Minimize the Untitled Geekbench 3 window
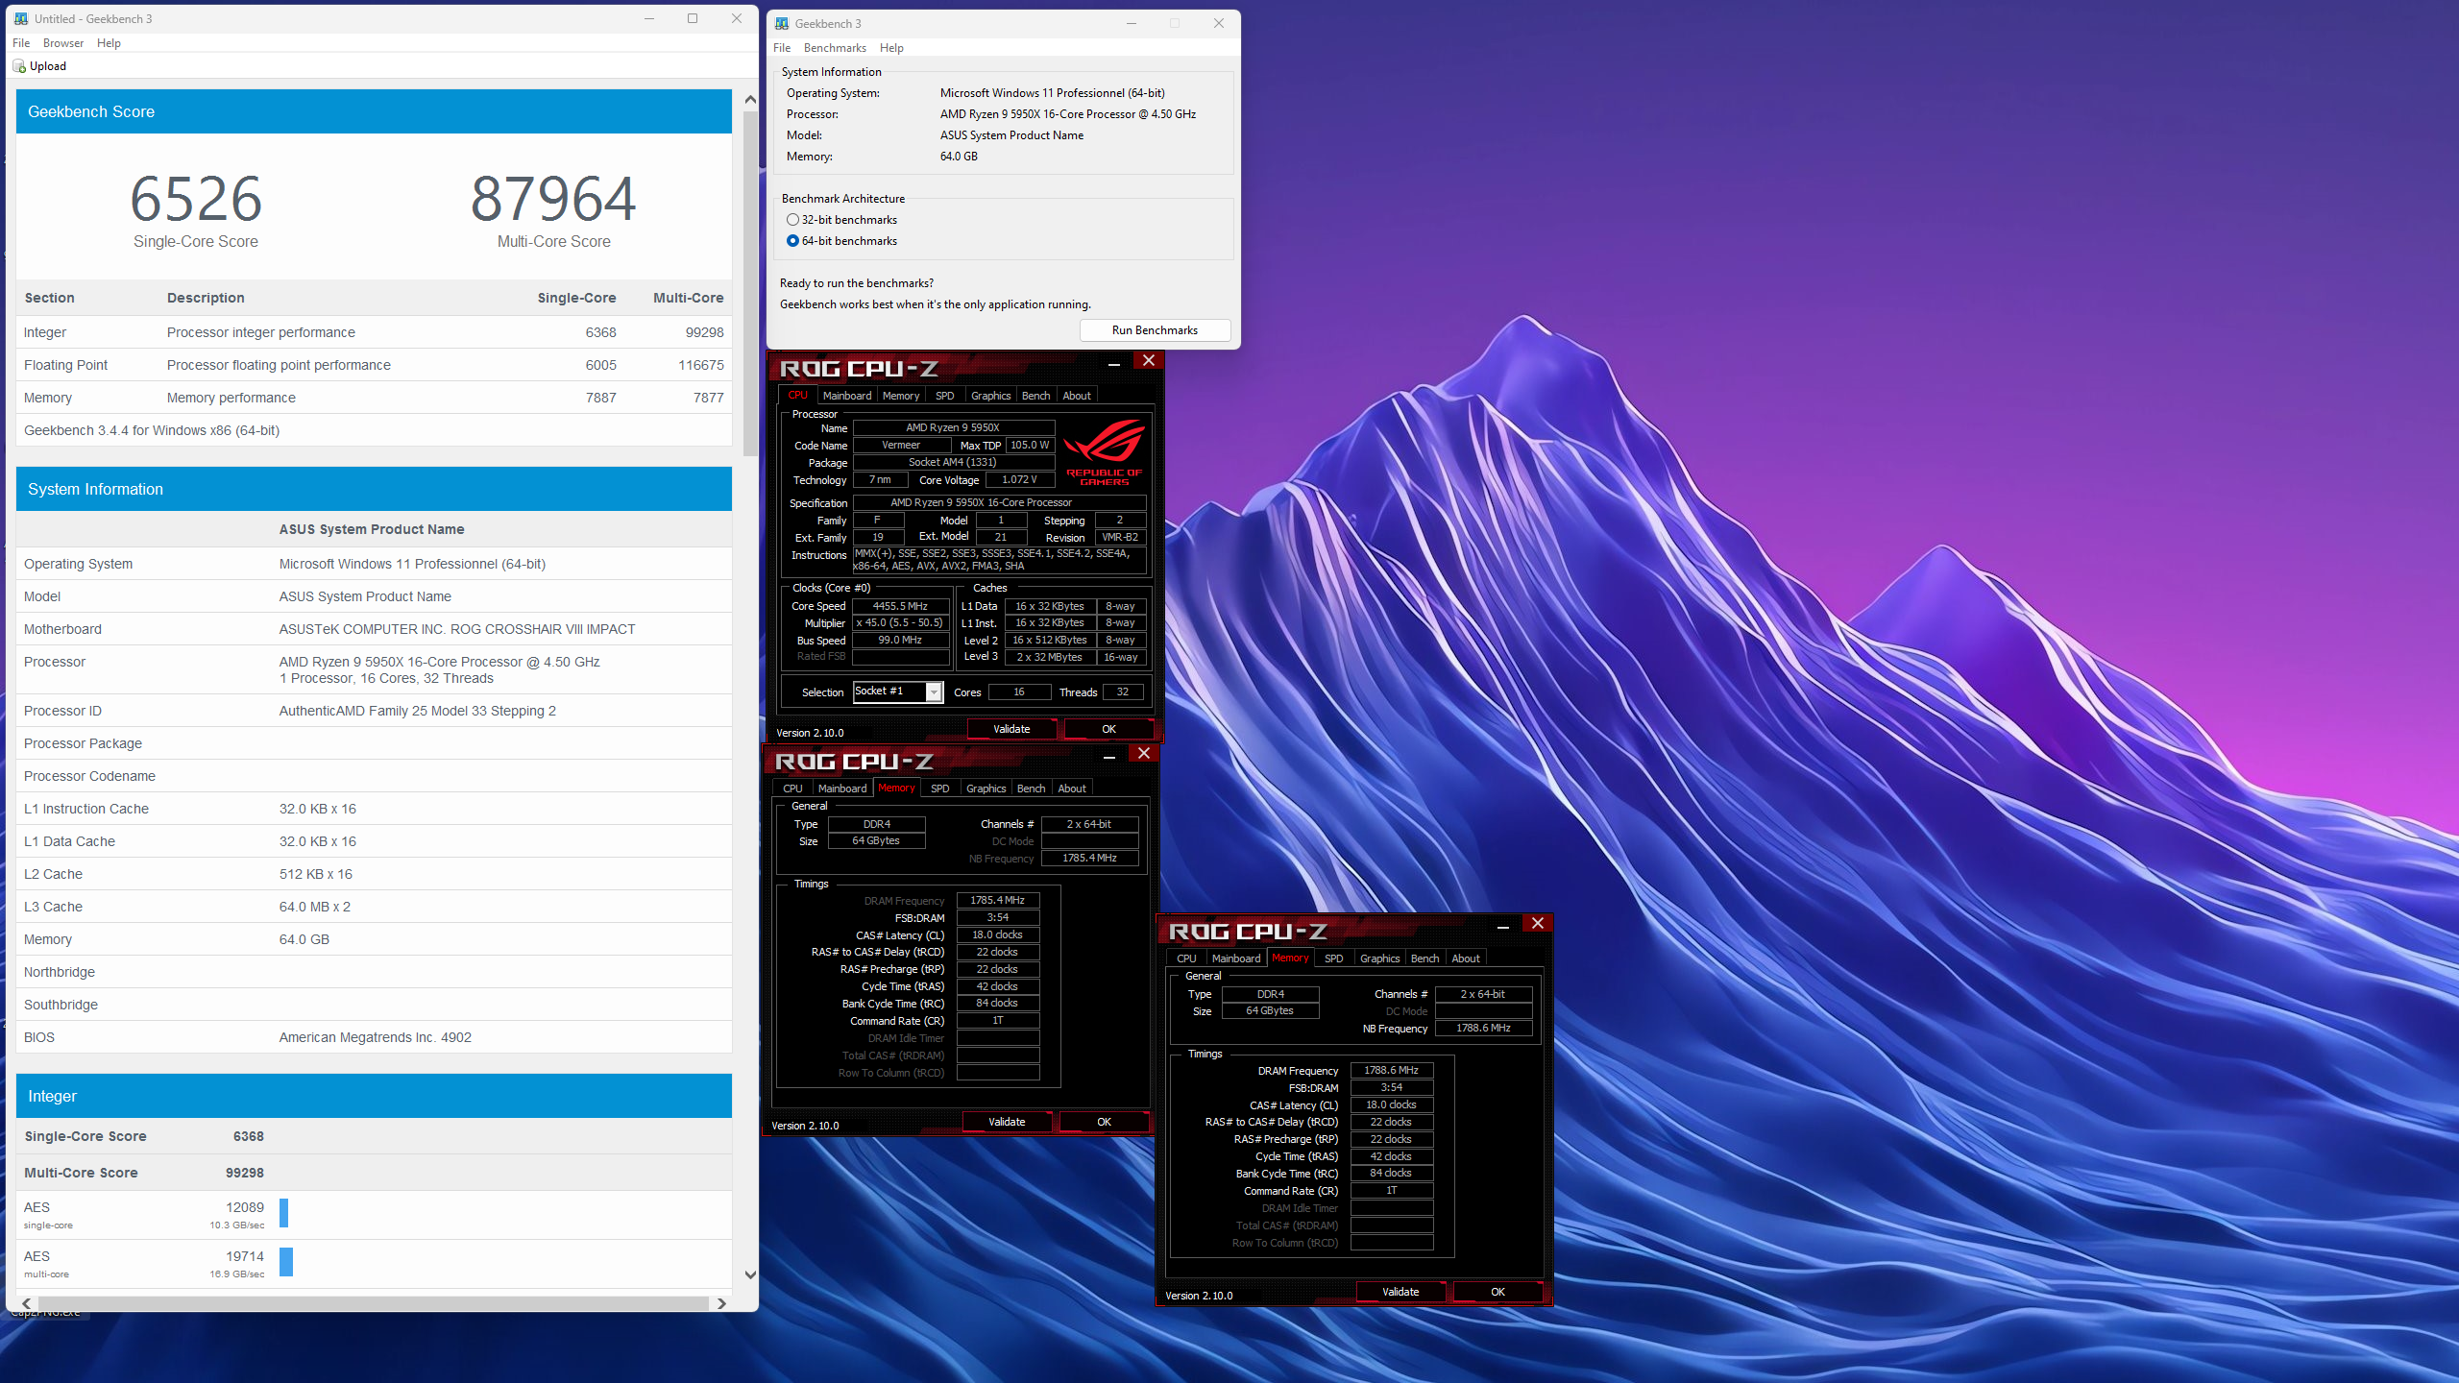This screenshot has width=2459, height=1383. [x=649, y=18]
